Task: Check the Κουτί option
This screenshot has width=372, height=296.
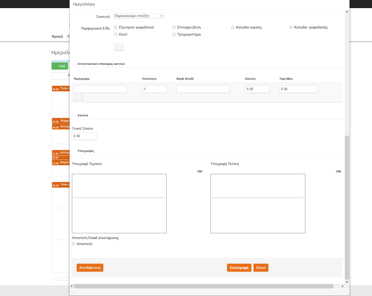Action: [x=116, y=35]
